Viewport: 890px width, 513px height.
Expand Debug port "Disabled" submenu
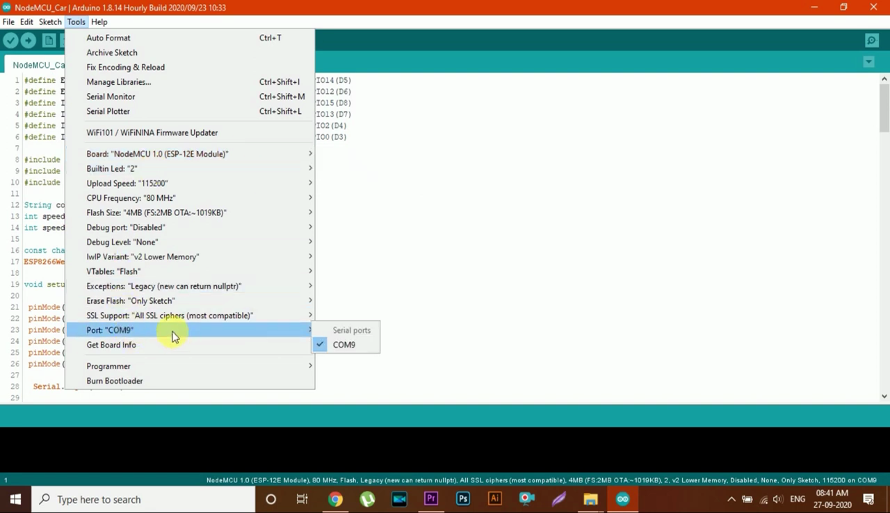click(x=190, y=227)
